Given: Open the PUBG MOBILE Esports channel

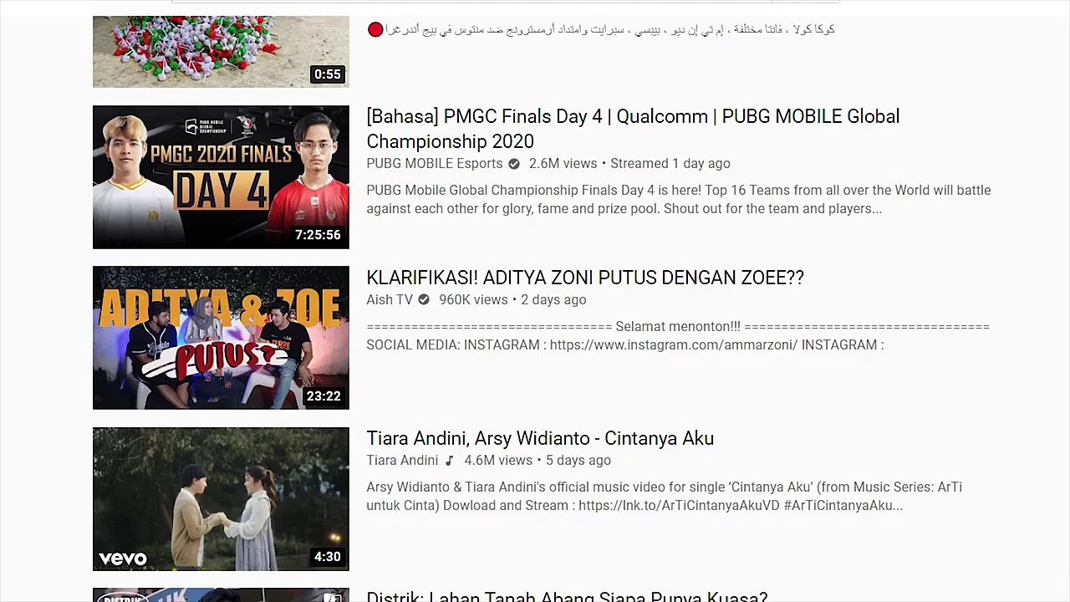Looking at the screenshot, I should point(435,163).
